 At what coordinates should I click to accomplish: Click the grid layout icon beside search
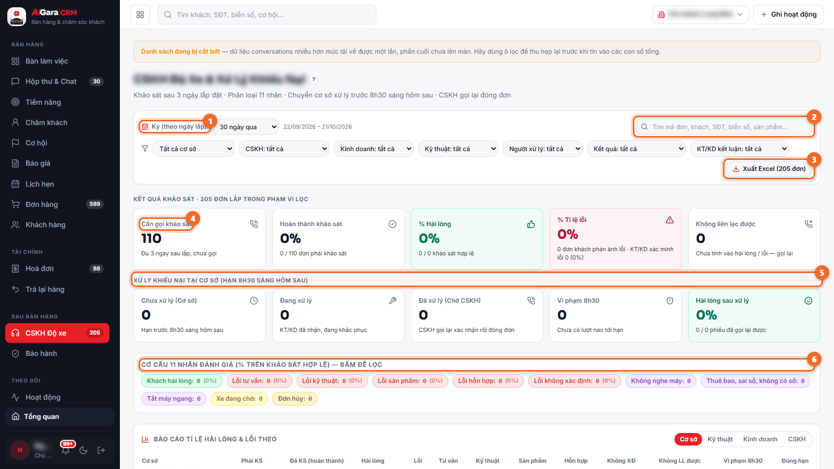[140, 15]
